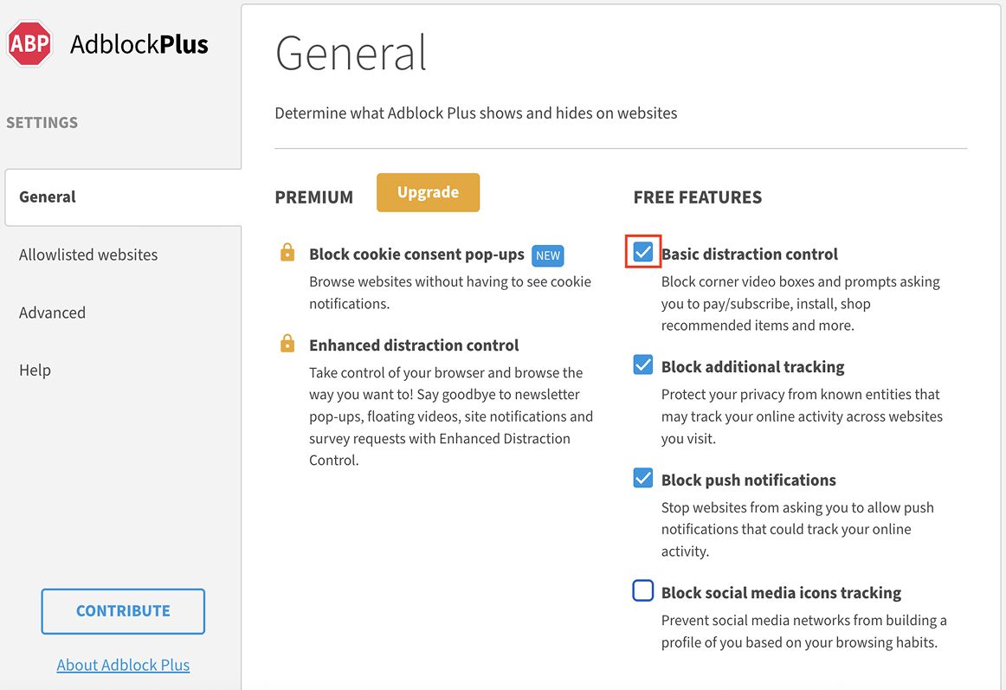Uncheck Basic distraction control checkbox

tap(643, 252)
